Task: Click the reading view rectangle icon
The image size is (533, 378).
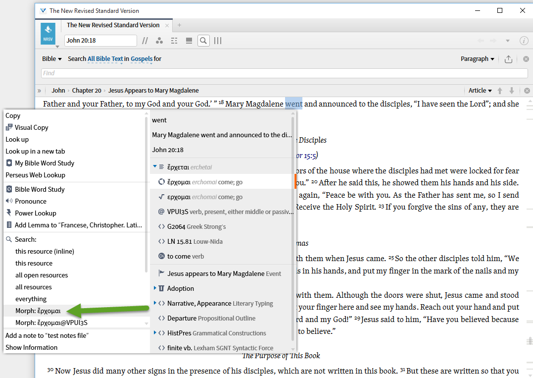Action: click(189, 41)
